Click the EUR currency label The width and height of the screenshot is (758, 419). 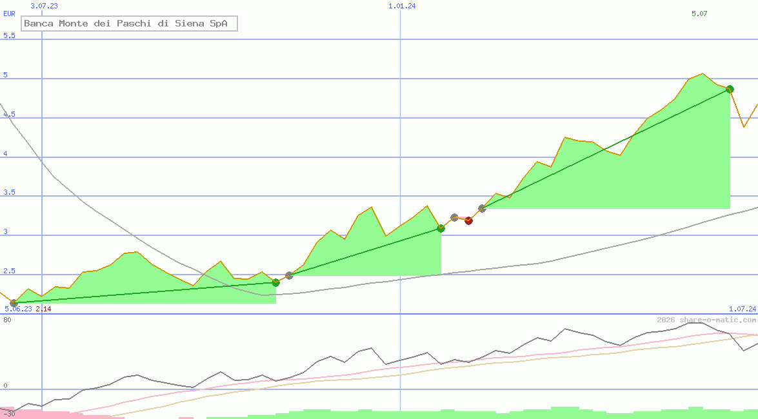point(9,14)
